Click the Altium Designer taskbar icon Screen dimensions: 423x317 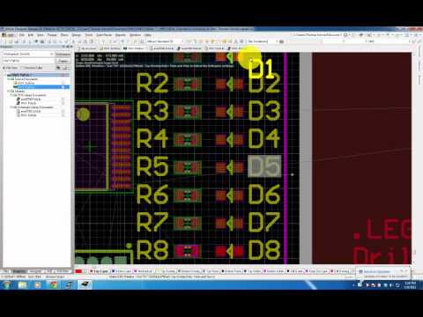click(85, 284)
